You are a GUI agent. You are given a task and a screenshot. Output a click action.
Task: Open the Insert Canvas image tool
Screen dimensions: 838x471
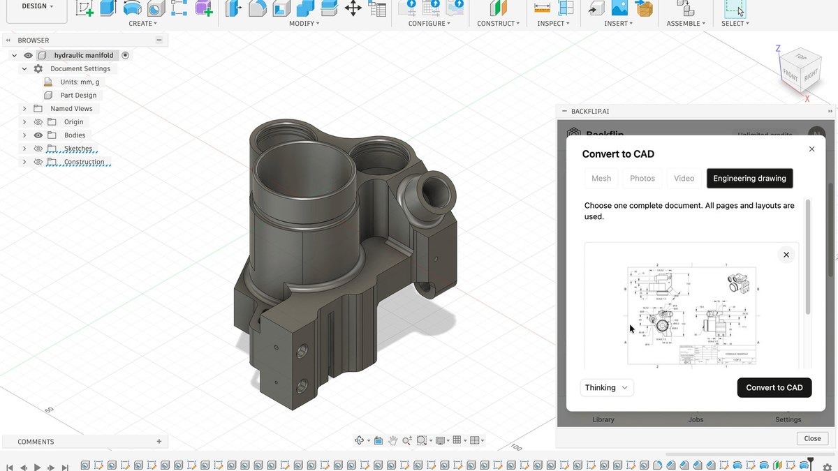pyautogui.click(x=619, y=8)
